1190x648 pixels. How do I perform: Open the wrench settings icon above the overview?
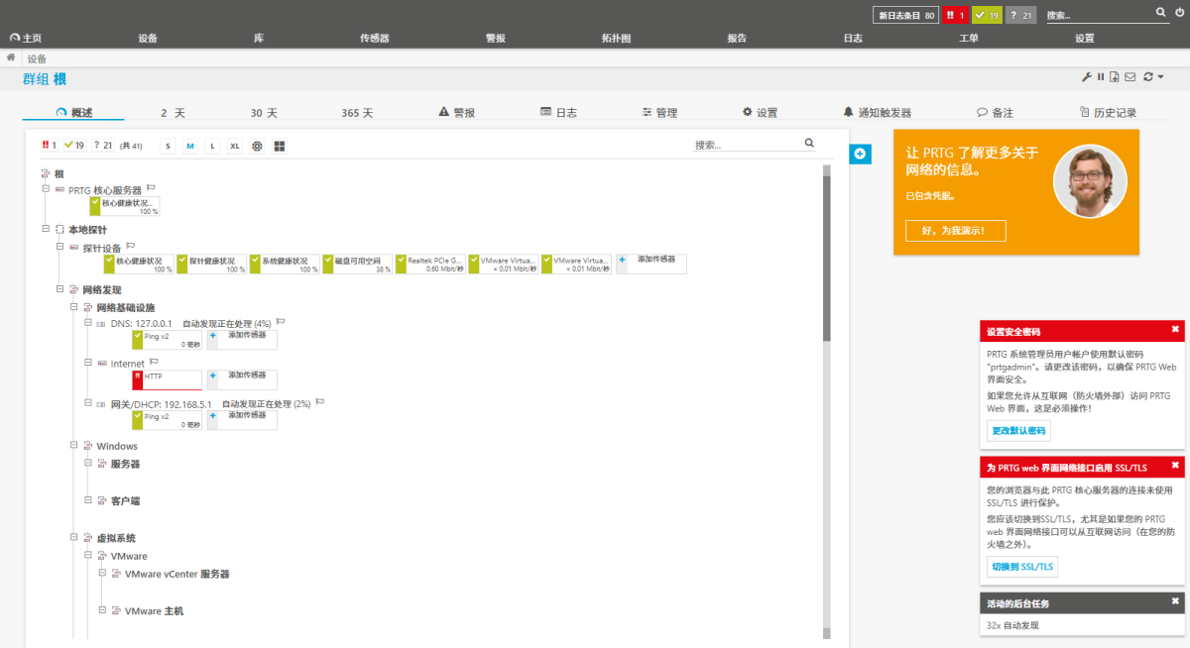pyautogui.click(x=1086, y=76)
